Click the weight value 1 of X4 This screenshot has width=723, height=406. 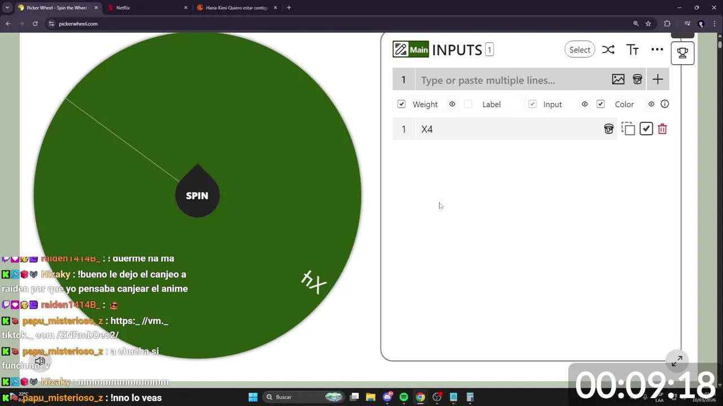point(403,129)
